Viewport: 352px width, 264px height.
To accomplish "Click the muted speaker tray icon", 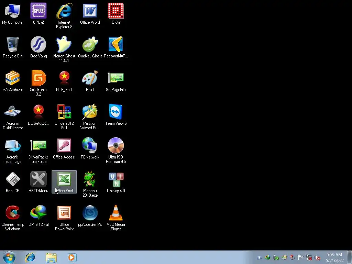I will (x=317, y=258).
